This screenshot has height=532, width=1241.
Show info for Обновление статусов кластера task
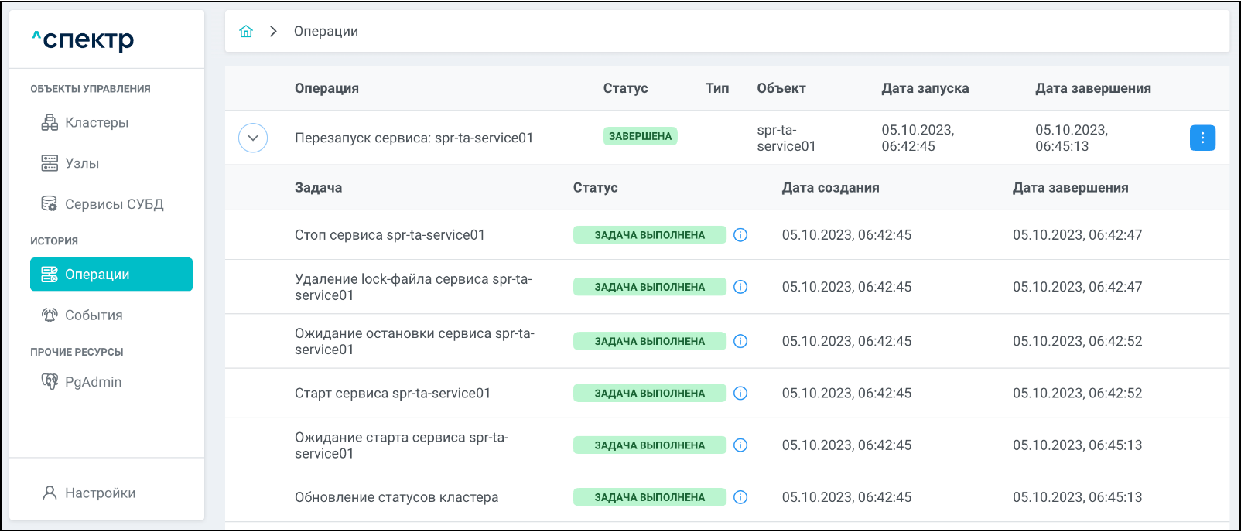click(x=740, y=497)
